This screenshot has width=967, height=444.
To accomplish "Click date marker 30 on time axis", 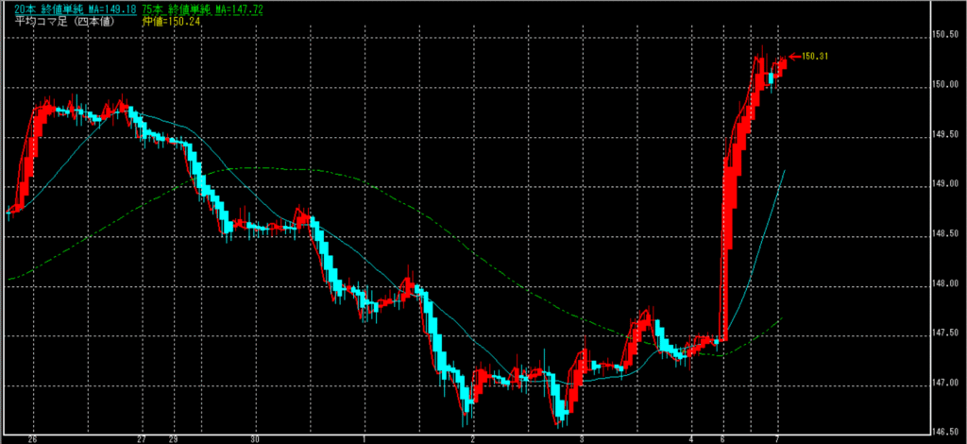I will [255, 439].
